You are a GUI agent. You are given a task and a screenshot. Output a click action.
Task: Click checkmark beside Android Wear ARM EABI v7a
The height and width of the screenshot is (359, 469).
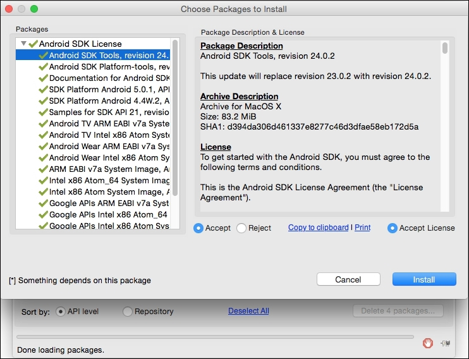pos(43,147)
